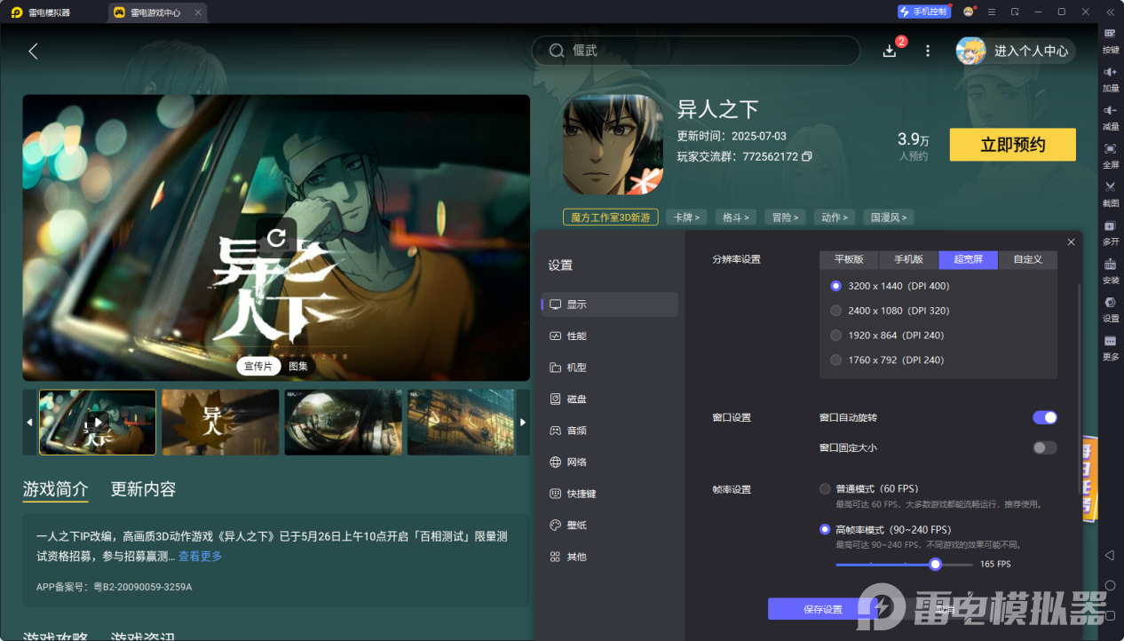Take a screenshot with 截图 scissors icon
1124x641 pixels.
click(x=1110, y=192)
